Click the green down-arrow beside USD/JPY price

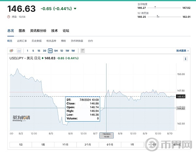(x=43, y=58)
